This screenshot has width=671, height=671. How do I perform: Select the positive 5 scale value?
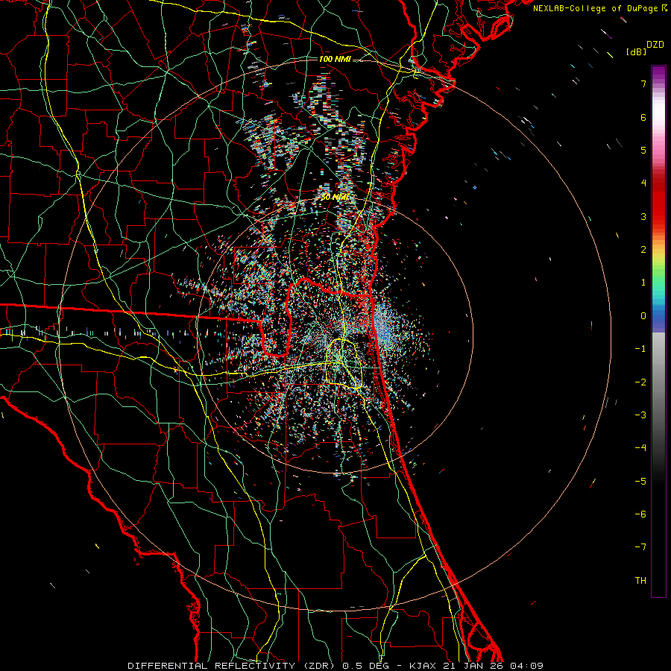[643, 150]
